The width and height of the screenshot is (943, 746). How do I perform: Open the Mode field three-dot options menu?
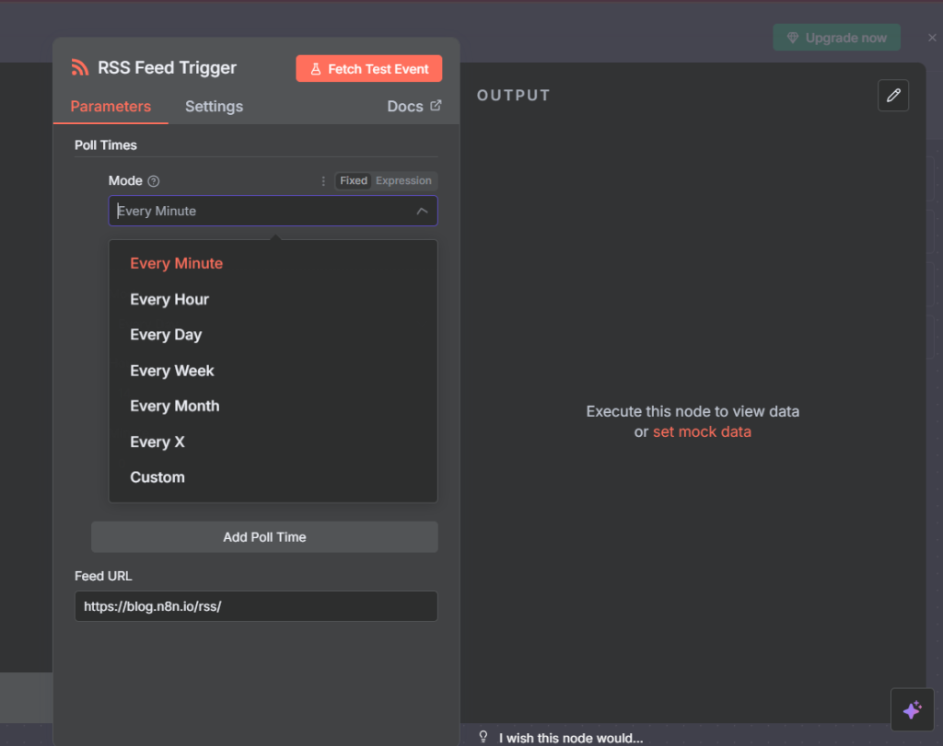pyautogui.click(x=323, y=181)
